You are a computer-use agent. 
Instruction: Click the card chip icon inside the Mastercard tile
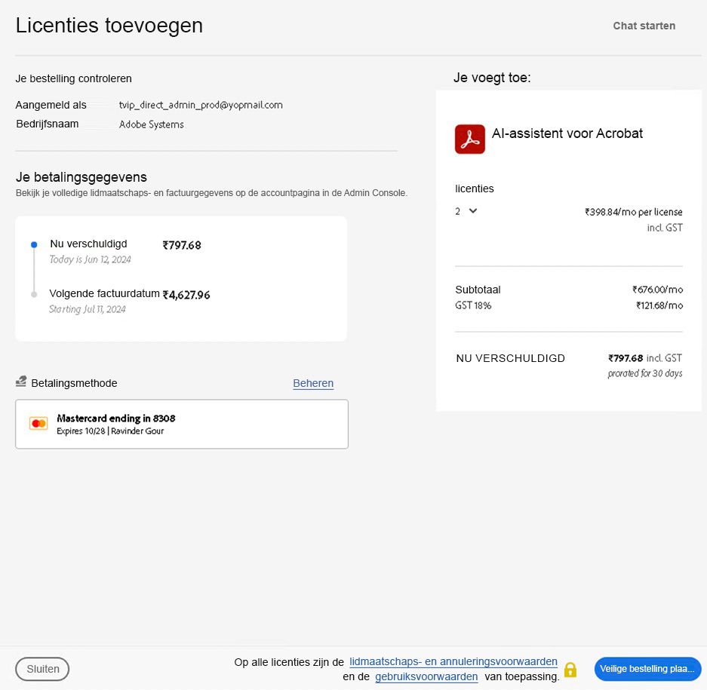(38, 423)
